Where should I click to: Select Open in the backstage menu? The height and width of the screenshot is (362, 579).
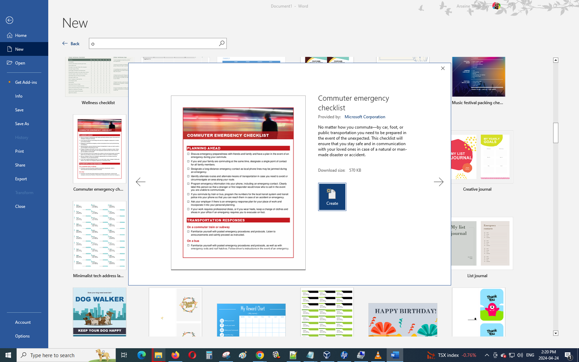(20, 63)
